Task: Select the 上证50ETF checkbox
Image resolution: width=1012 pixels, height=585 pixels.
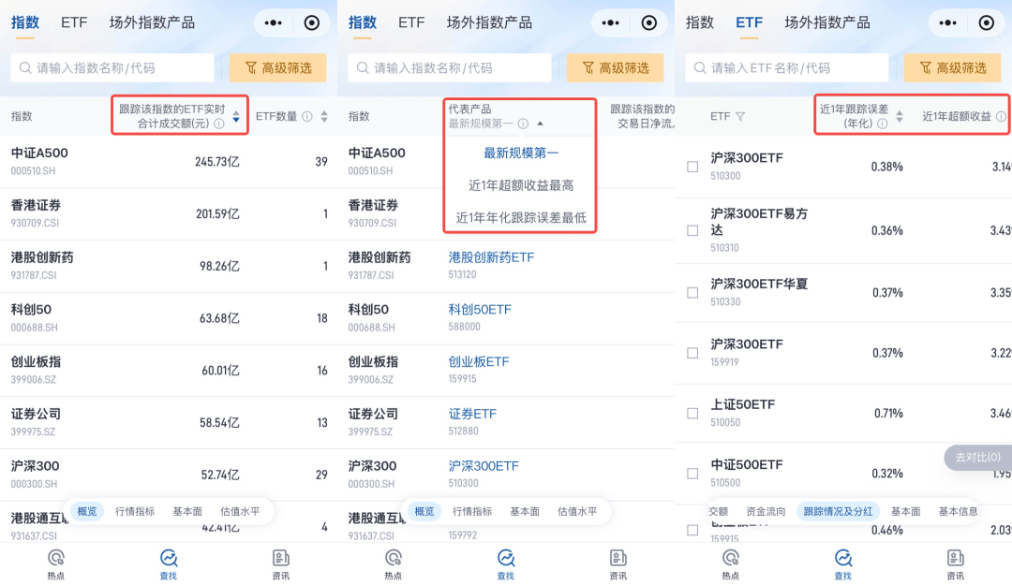Action: (692, 413)
